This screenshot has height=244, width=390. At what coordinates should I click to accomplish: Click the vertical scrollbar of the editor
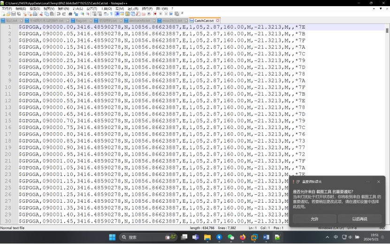[x=387, y=117]
